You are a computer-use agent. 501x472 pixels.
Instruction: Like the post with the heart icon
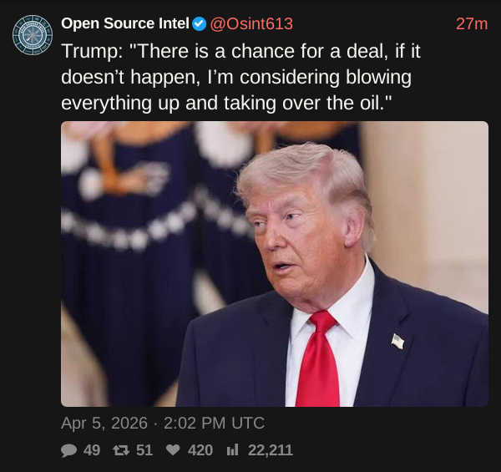pyautogui.click(x=173, y=450)
